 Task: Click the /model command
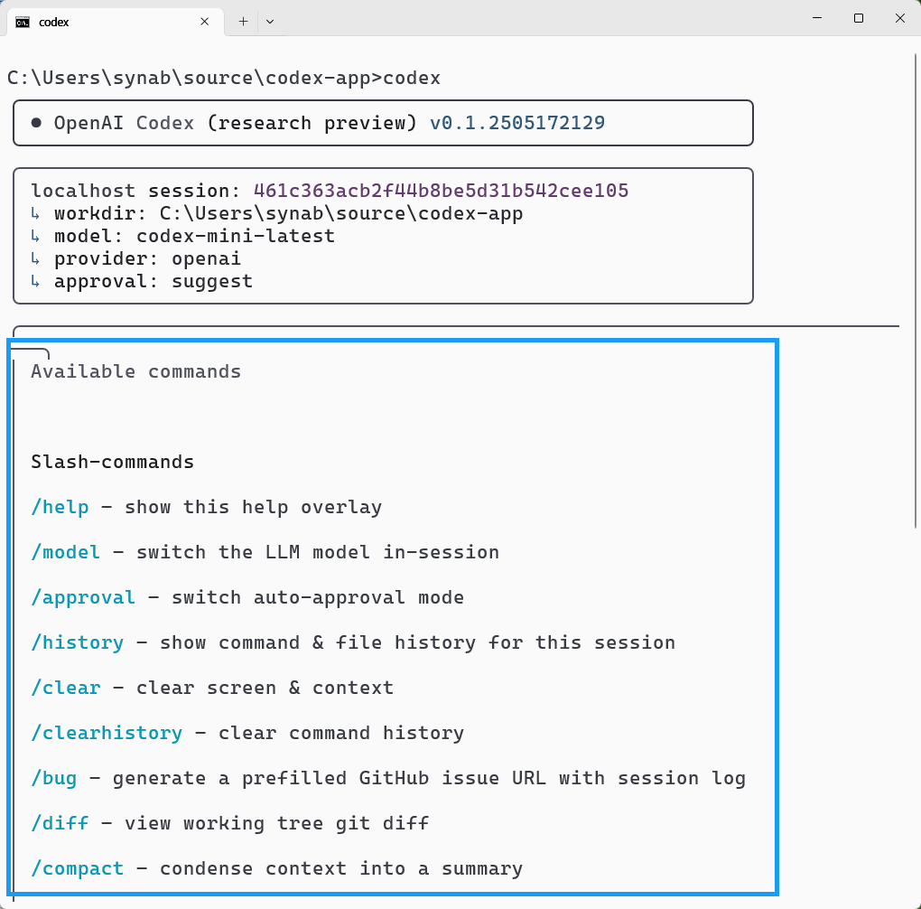coord(66,552)
